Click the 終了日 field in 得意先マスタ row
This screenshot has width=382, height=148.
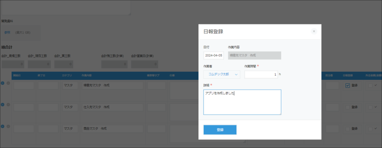click(x=48, y=85)
